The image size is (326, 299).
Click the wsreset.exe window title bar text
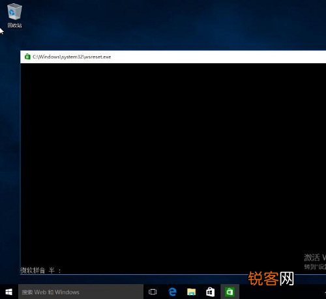(72, 57)
